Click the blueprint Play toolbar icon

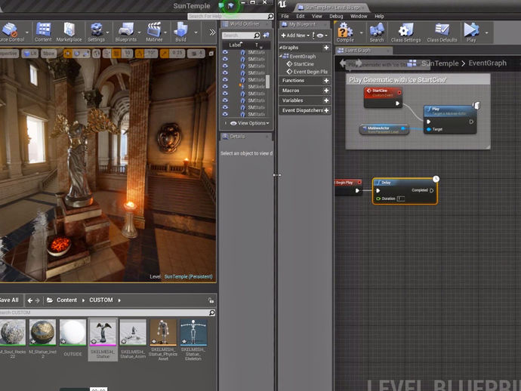coord(471,32)
